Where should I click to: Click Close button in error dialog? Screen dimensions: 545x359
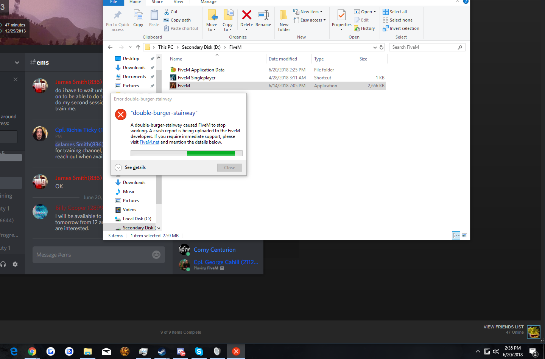(230, 168)
